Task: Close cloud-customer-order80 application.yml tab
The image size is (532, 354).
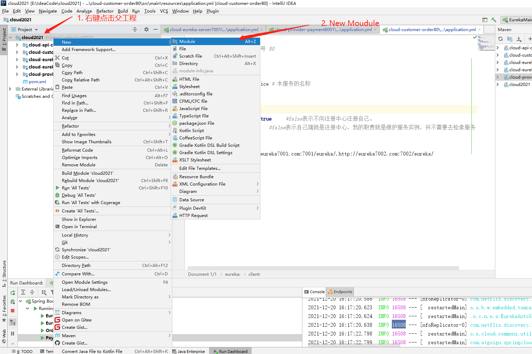Action: 479,30
